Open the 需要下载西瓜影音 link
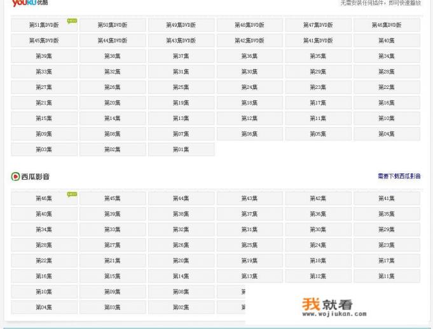433x329 pixels. point(399,176)
